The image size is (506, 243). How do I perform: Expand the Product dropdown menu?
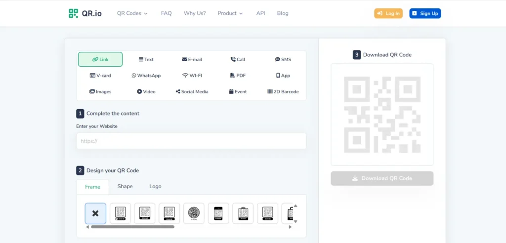pos(230,13)
